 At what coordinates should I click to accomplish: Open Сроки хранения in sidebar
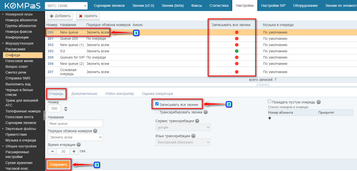[x=19, y=163]
